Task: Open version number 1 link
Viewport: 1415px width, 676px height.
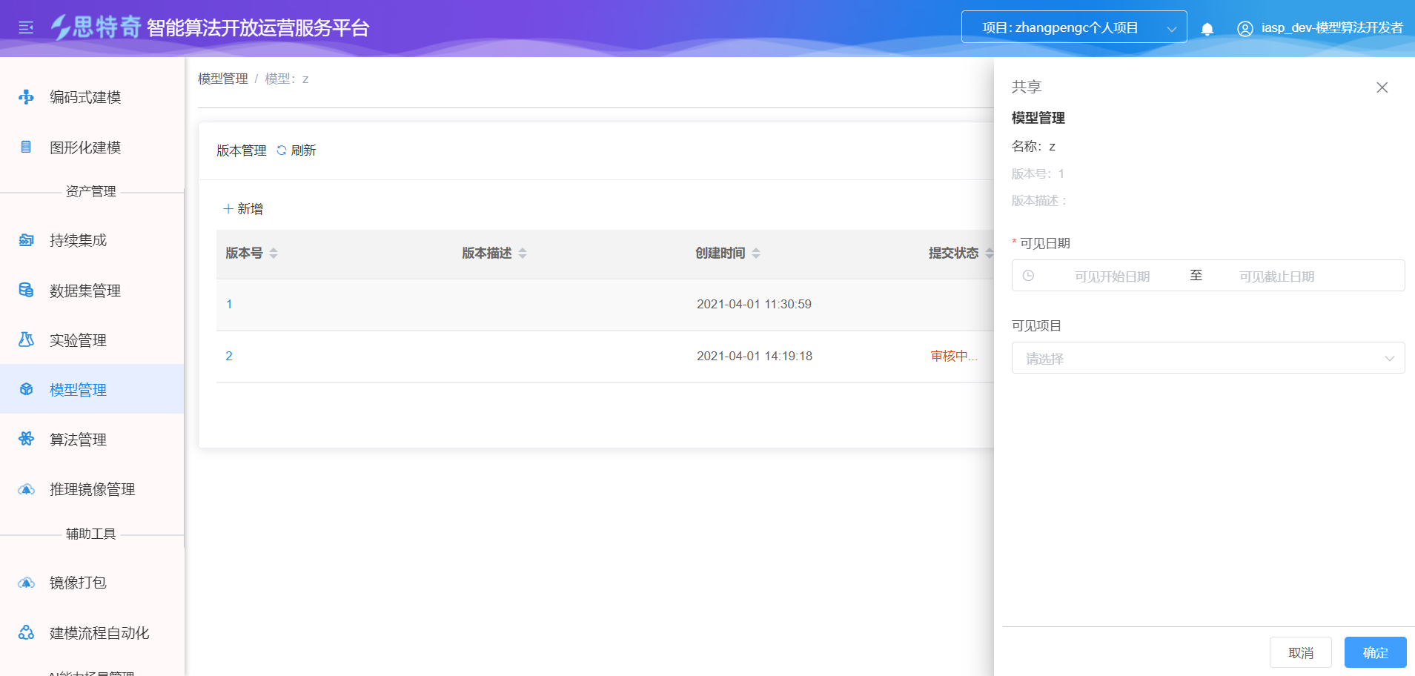Action: point(229,304)
